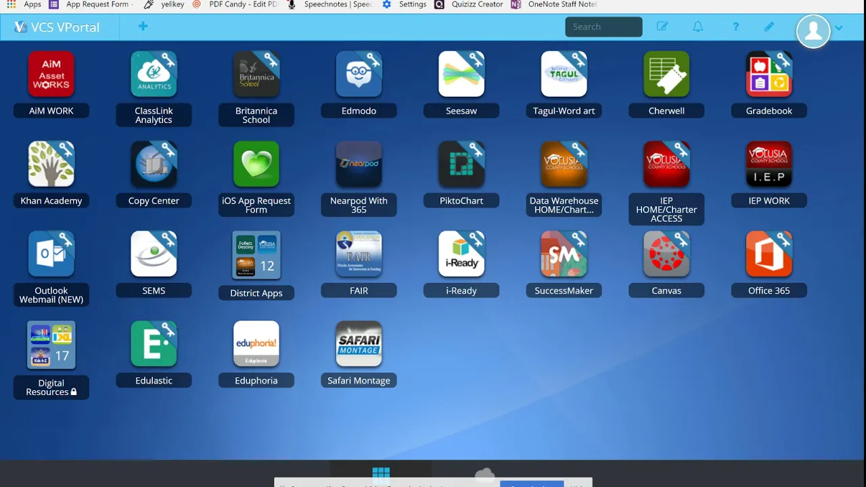Launch the Cherwell app
This screenshot has width=866, height=487.
pyautogui.click(x=666, y=74)
